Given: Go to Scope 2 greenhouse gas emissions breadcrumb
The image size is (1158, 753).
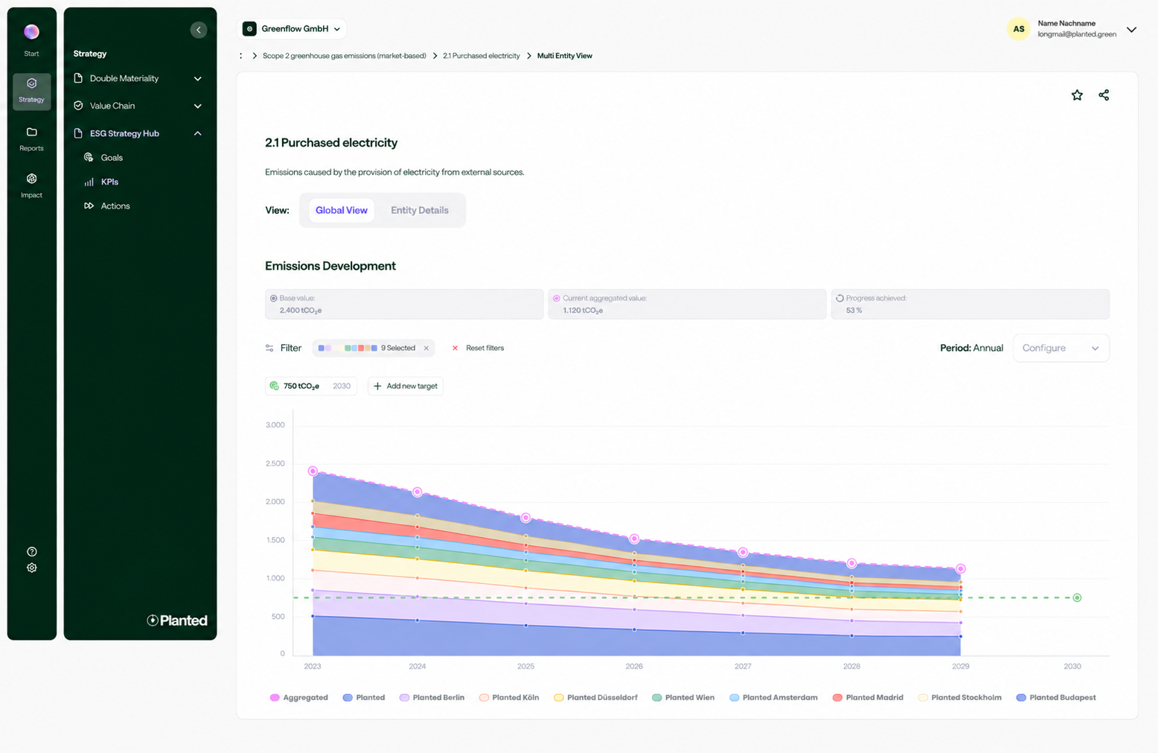Looking at the screenshot, I should pyautogui.click(x=345, y=56).
